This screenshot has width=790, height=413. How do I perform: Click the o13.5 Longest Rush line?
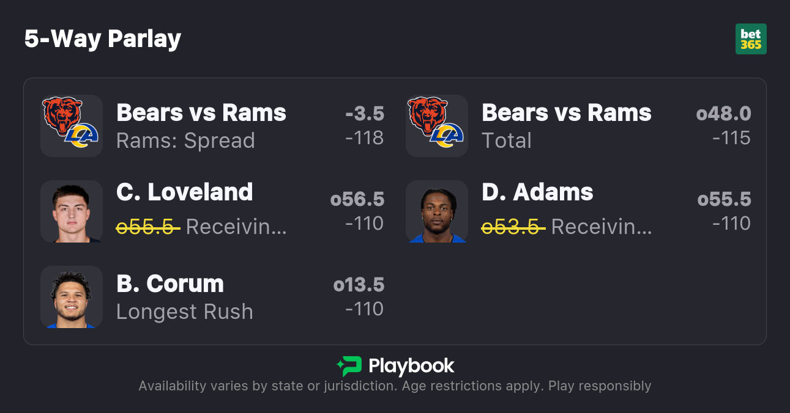pyautogui.click(x=359, y=285)
